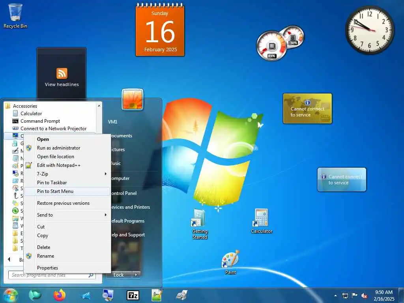Choose Open in the context menu

click(67, 139)
